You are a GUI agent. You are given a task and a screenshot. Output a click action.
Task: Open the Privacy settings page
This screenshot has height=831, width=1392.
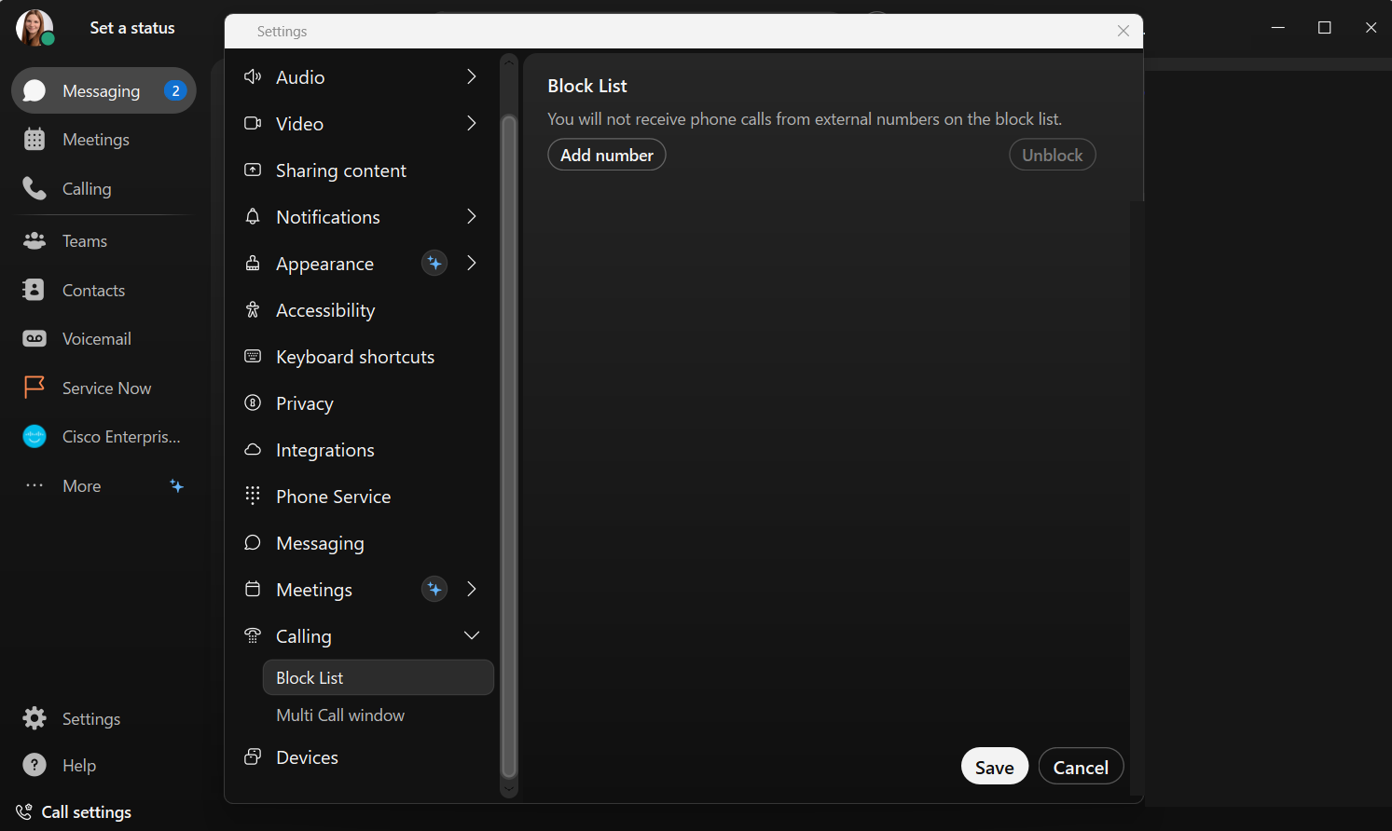click(304, 403)
